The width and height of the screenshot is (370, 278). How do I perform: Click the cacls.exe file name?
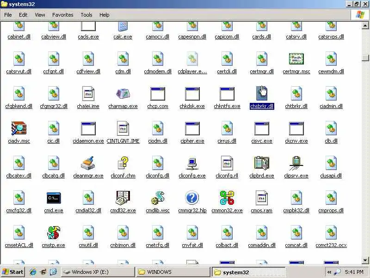88,37
